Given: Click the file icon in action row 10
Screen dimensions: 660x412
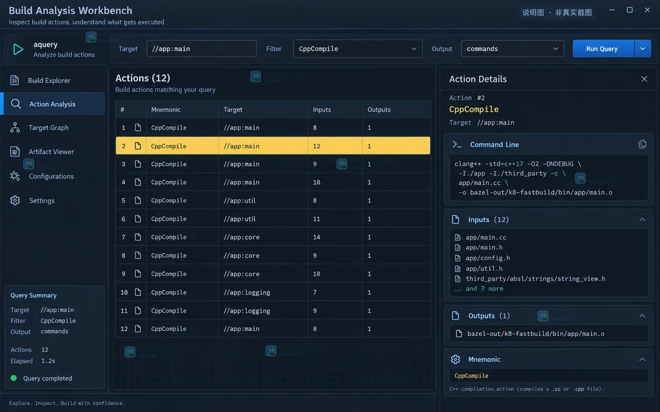Looking at the screenshot, I should click(138, 292).
